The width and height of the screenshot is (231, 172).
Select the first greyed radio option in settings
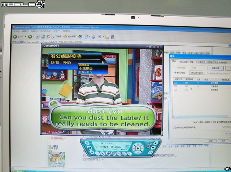pyautogui.click(x=176, y=68)
